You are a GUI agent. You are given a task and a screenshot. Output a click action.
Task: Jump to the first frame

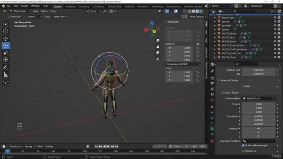[96, 146]
